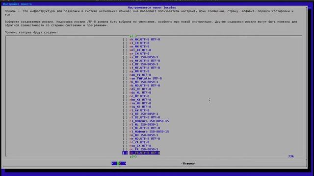Select the nl_NL ISO-8859-1 row
This screenshot has width=314, height=176.
pos(140,125)
